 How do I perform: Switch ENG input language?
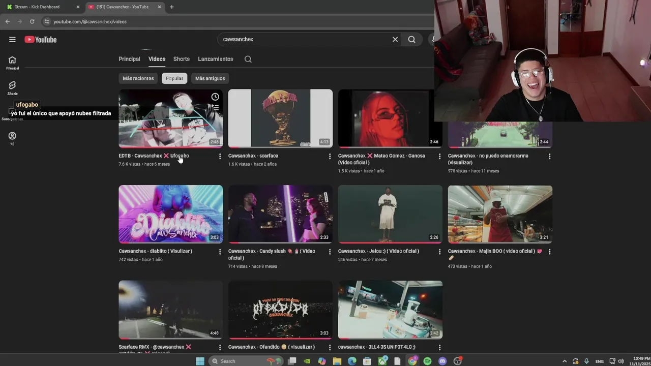click(x=600, y=361)
